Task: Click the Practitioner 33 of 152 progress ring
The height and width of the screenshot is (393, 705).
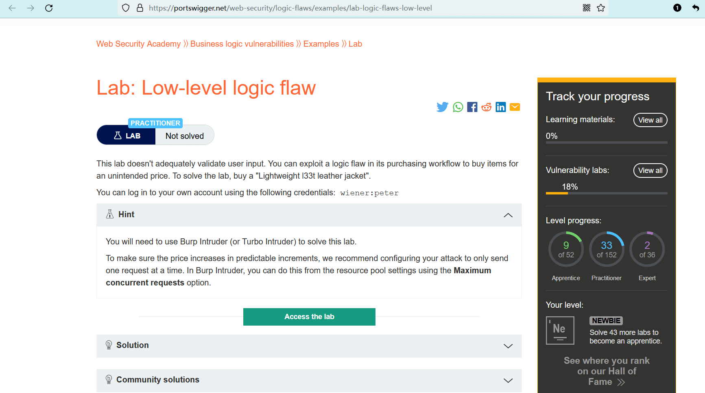Action: (x=607, y=249)
